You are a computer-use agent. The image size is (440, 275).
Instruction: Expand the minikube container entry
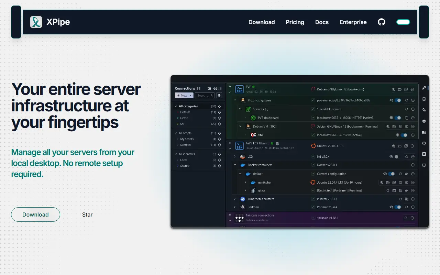click(x=245, y=183)
